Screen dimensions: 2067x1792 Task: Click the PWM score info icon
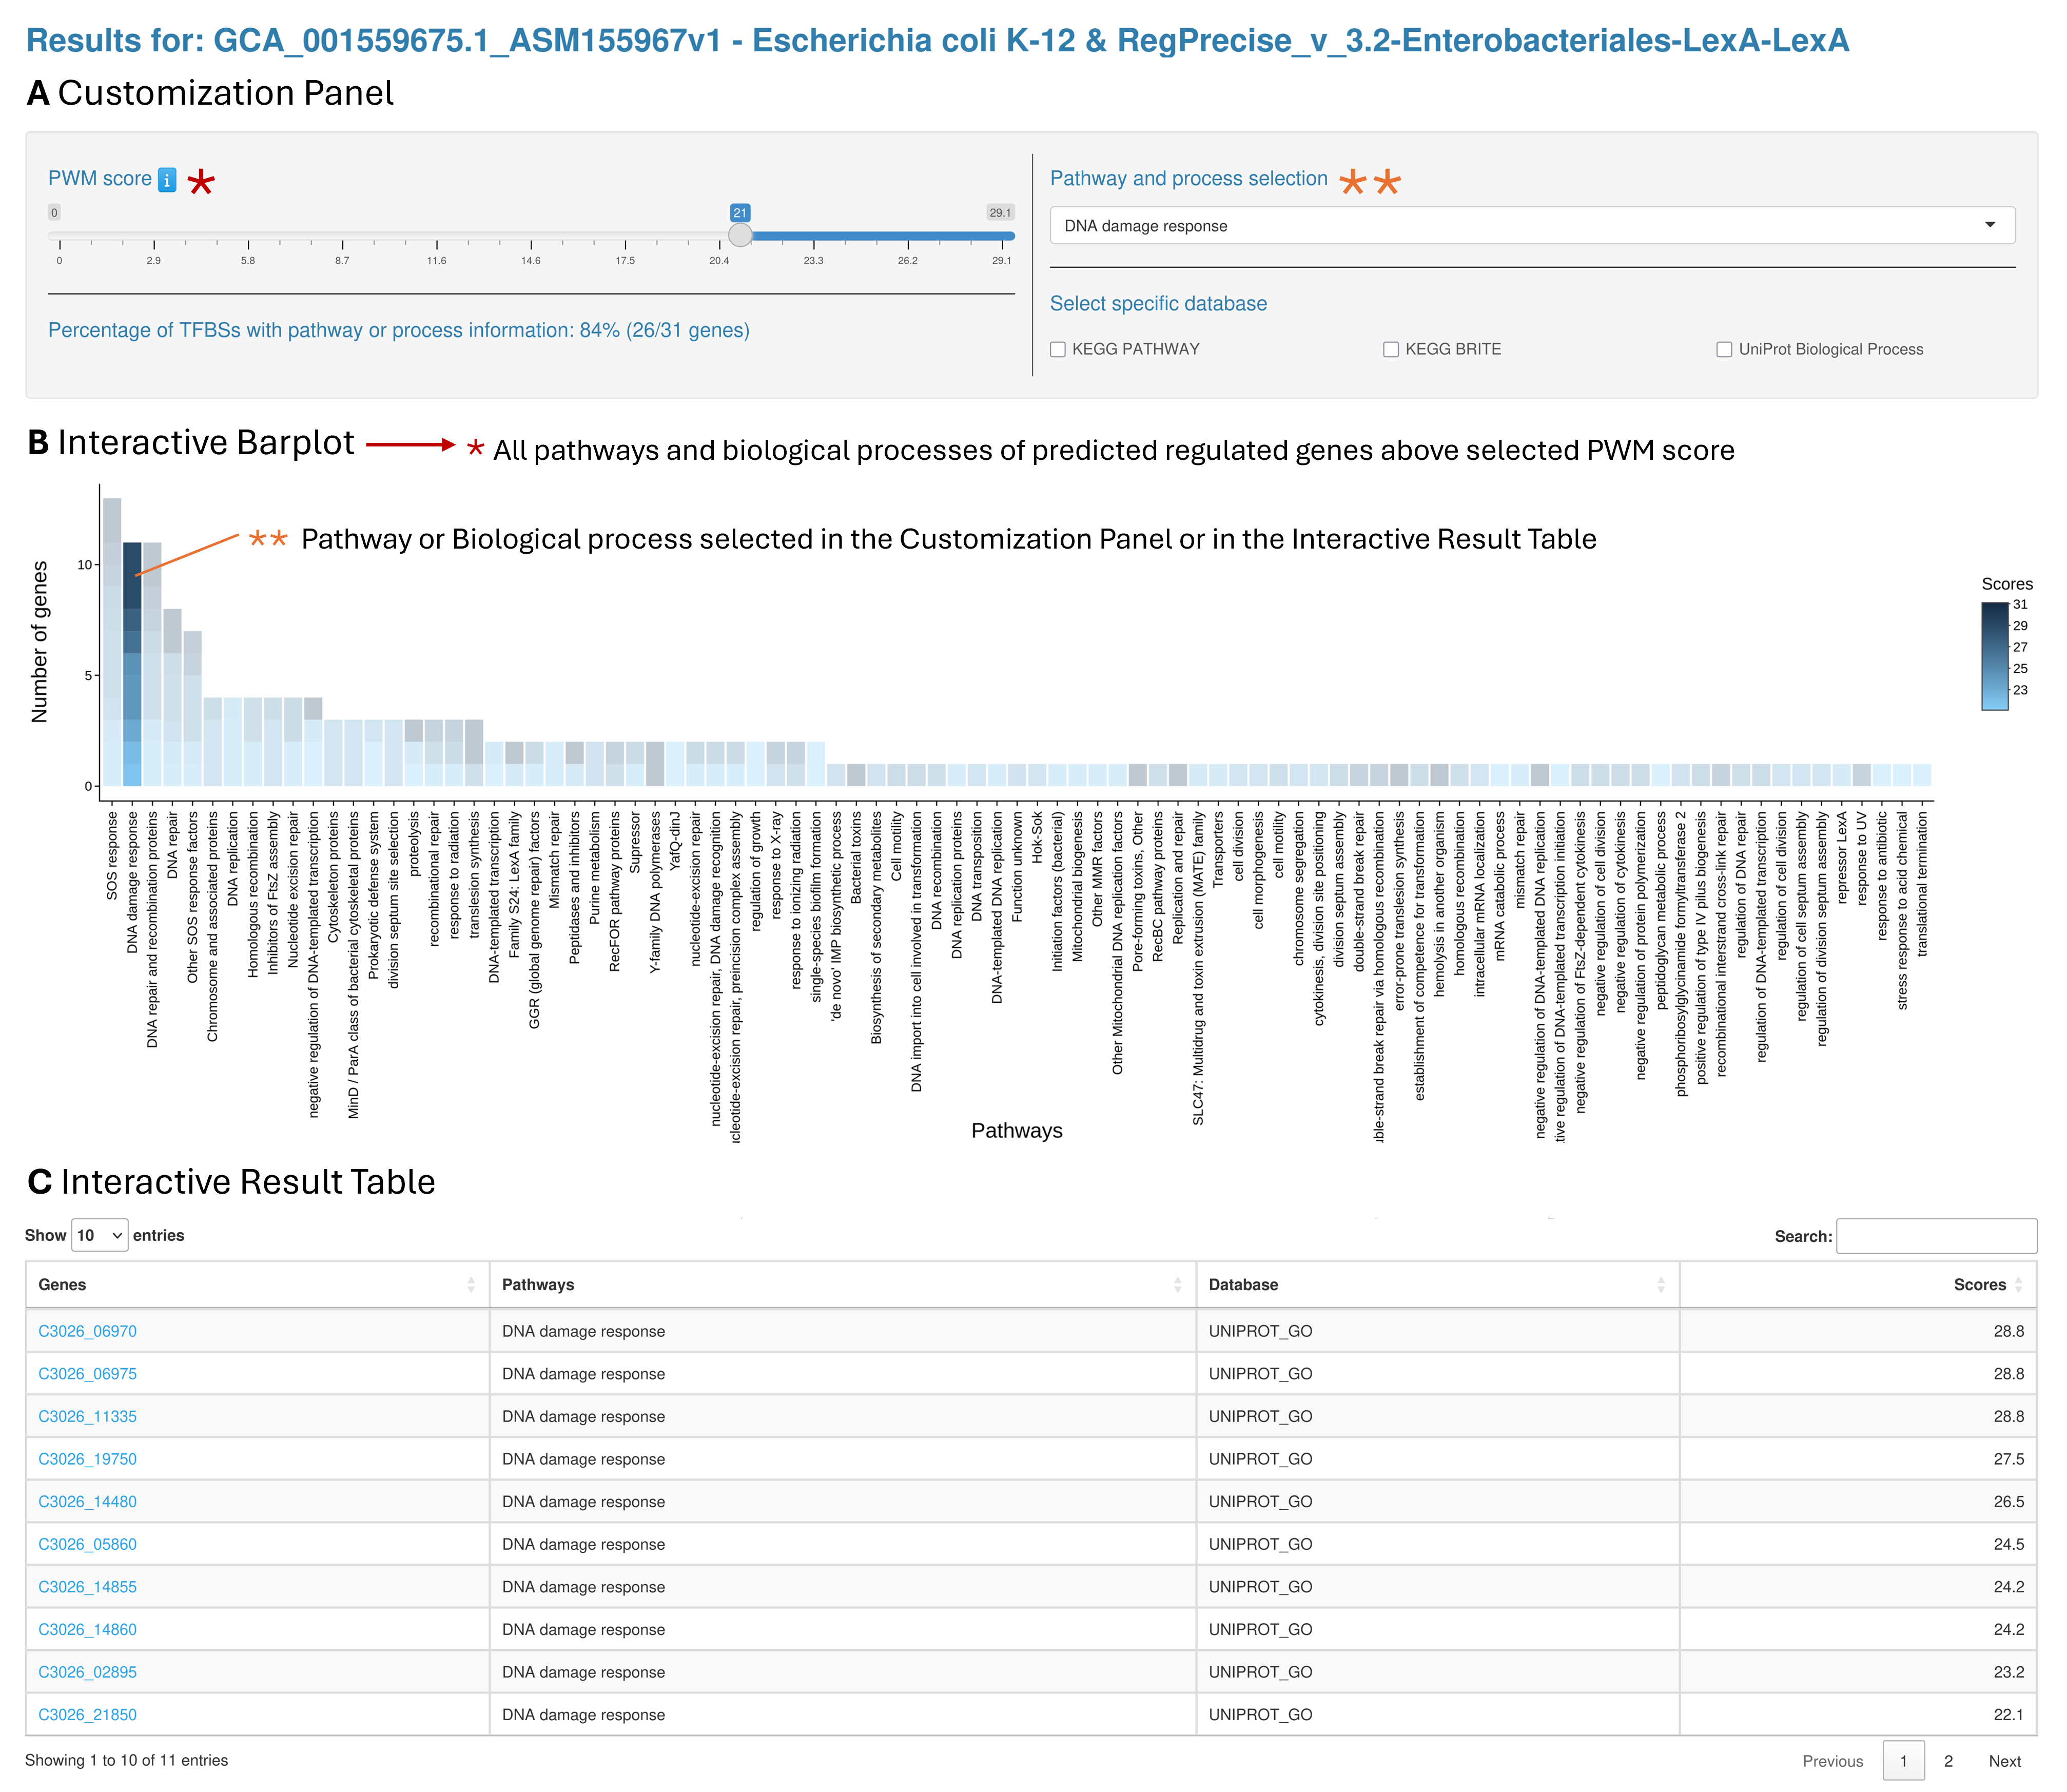click(167, 180)
